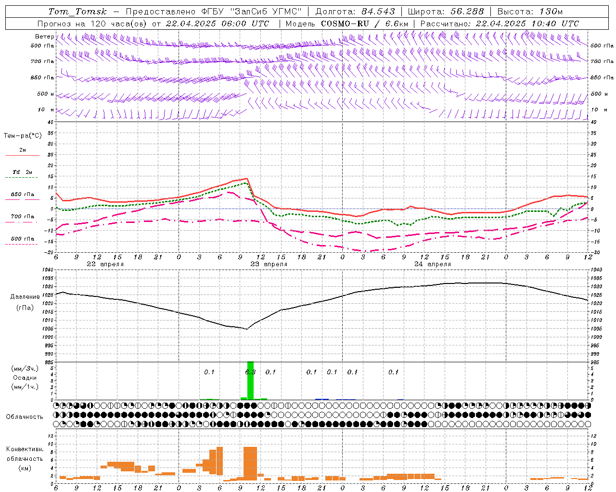Select the Высота: 130м header field
This screenshot has height=492, width=616.
530,12
